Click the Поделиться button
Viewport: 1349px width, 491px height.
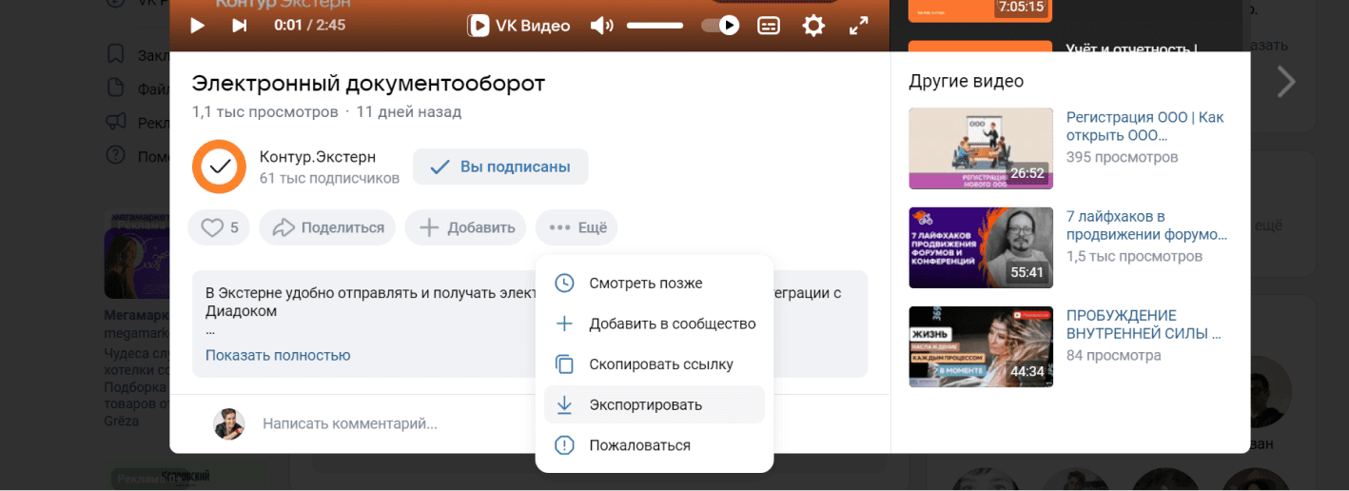[x=327, y=227]
